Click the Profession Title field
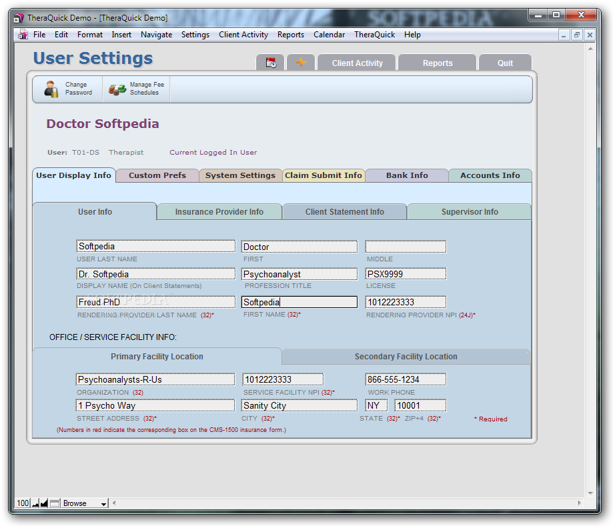Viewport: 615px width, 528px height. (x=299, y=274)
